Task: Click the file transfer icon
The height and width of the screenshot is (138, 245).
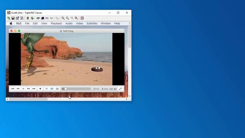Action: [57, 18]
